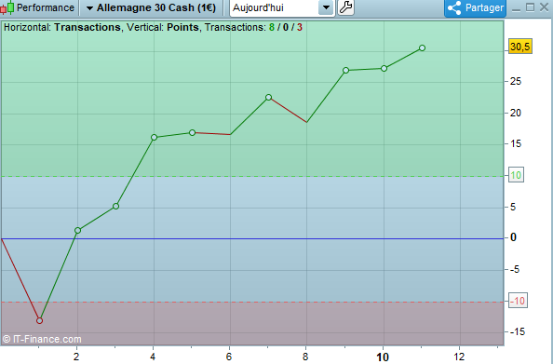Open the wrench settings tool

[x=345, y=7]
